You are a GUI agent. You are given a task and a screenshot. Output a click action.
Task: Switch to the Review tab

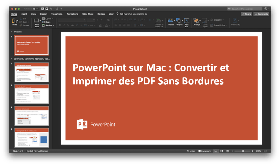click(x=101, y=14)
